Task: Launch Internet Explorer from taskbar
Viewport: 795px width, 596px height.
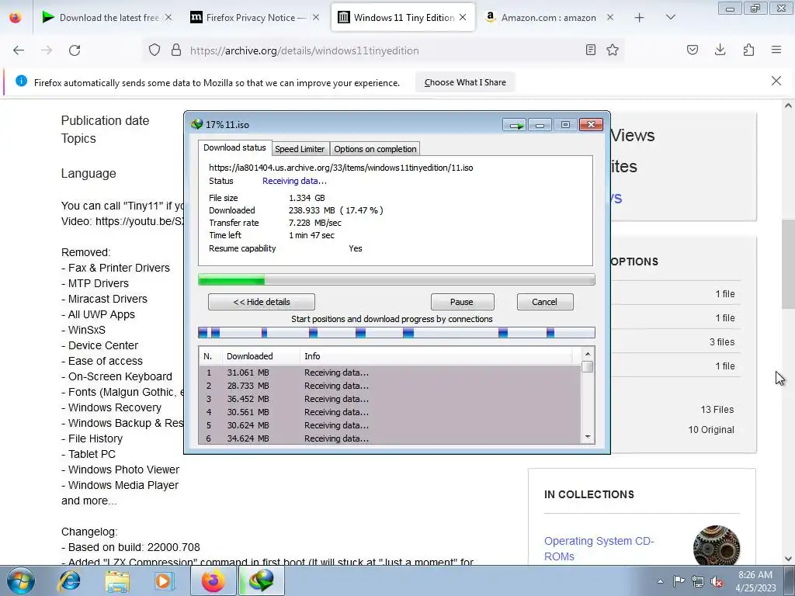Action: 69,580
